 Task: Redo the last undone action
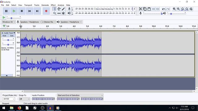pyautogui.click(x=168, y=9)
